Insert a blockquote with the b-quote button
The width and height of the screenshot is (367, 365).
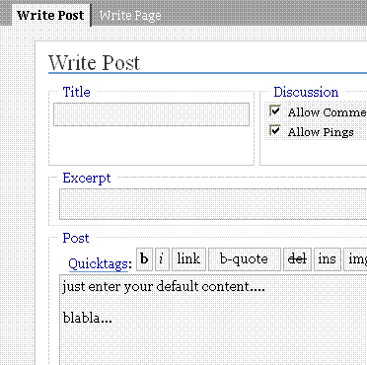245,259
